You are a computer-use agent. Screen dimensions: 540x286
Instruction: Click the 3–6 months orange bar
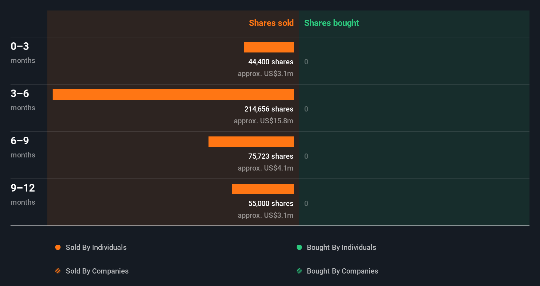(x=173, y=94)
